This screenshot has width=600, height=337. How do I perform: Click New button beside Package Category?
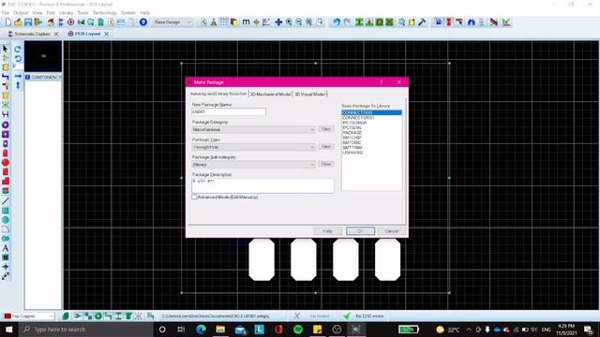326,129
